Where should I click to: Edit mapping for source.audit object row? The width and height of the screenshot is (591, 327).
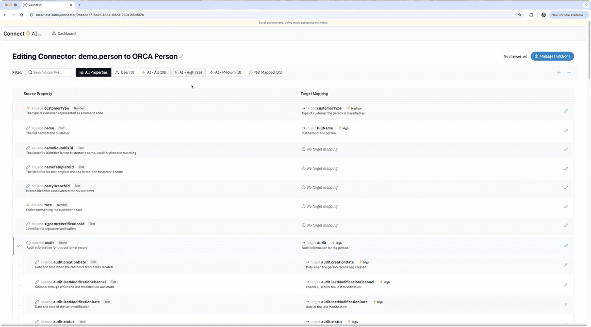point(566,245)
